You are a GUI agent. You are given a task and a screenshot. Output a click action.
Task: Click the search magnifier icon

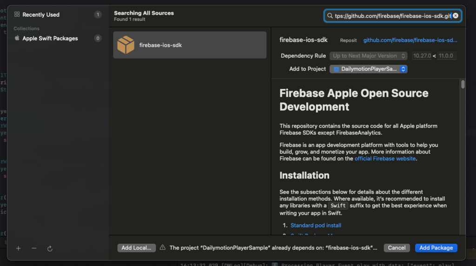point(330,16)
